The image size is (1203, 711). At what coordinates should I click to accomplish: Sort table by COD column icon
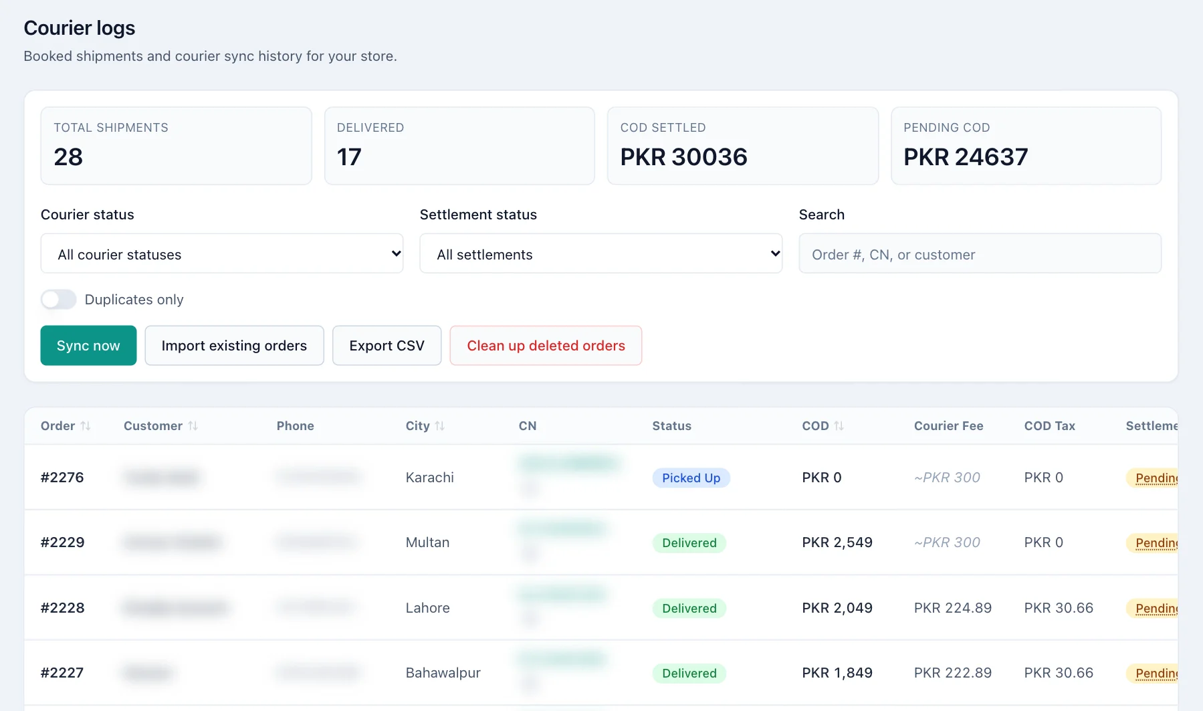(x=839, y=426)
